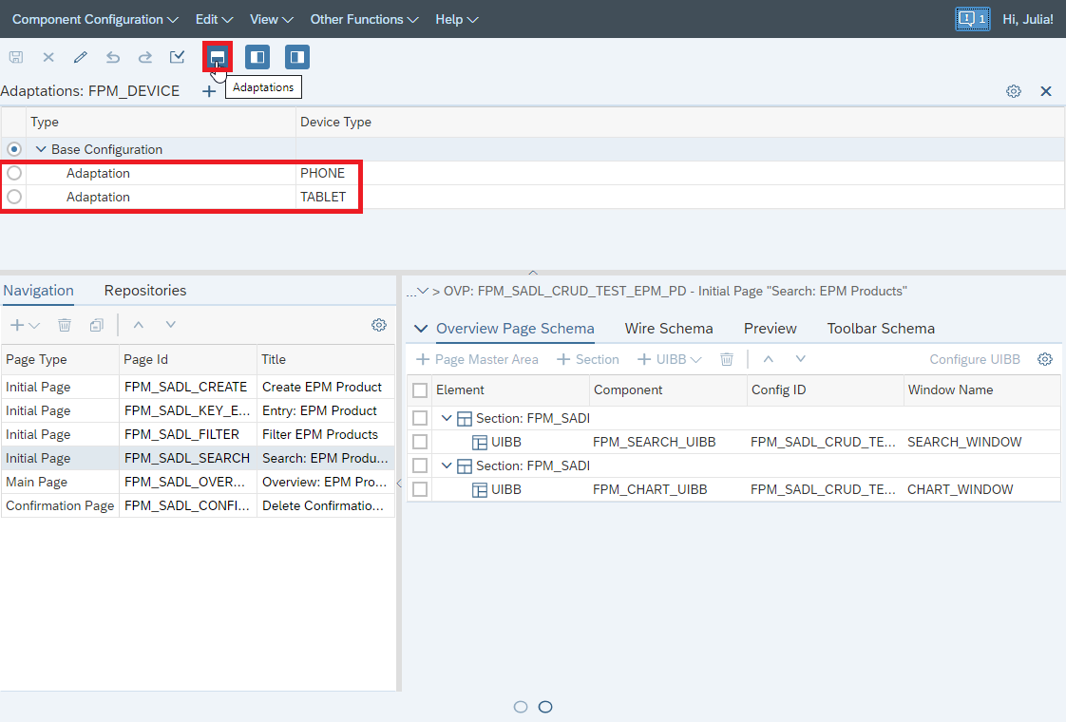
Task: Click the Redo arrow icon
Action: (144, 57)
